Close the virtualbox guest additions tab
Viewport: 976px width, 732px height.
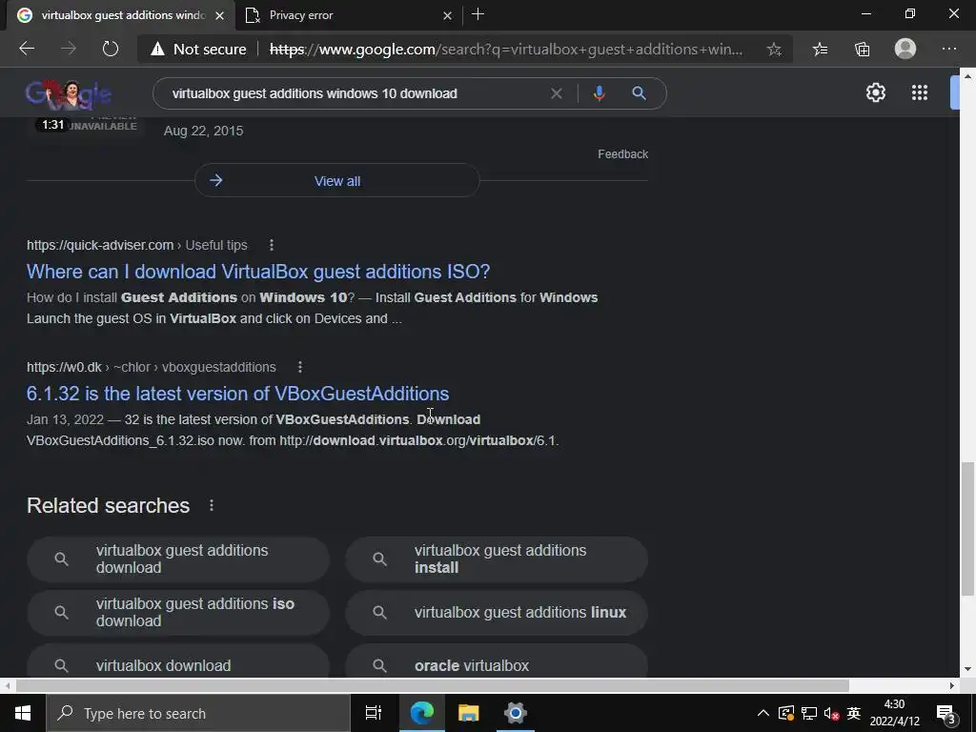[220, 15]
